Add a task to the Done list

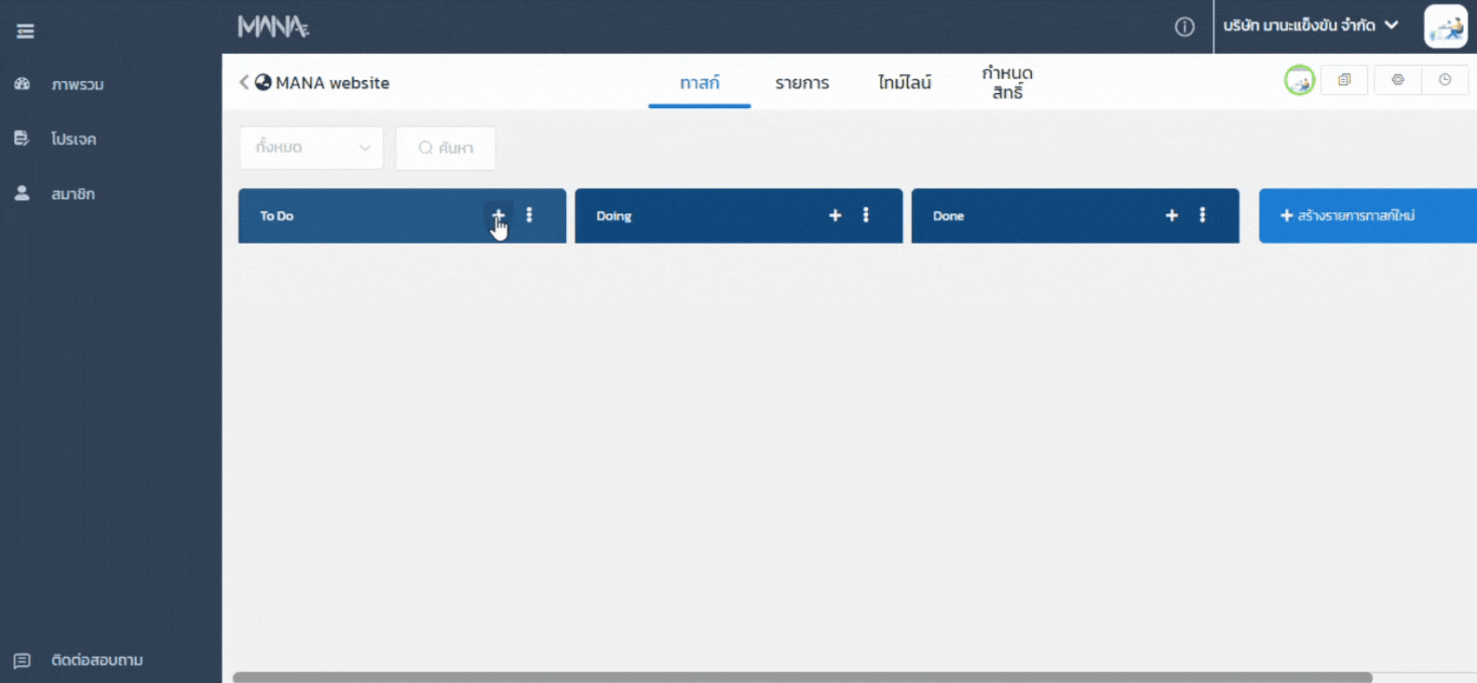[x=1172, y=215]
